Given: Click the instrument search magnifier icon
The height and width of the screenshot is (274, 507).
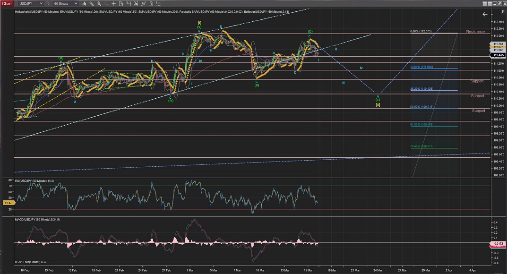Looking at the screenshot, I should (48, 4).
